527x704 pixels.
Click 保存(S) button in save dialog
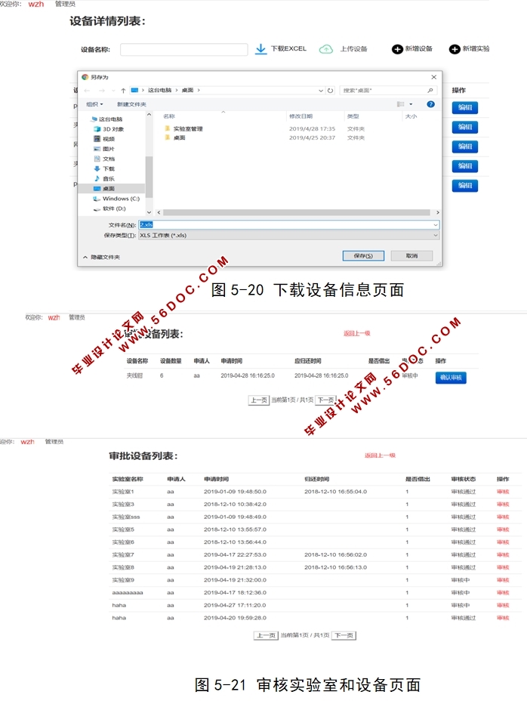(x=363, y=256)
